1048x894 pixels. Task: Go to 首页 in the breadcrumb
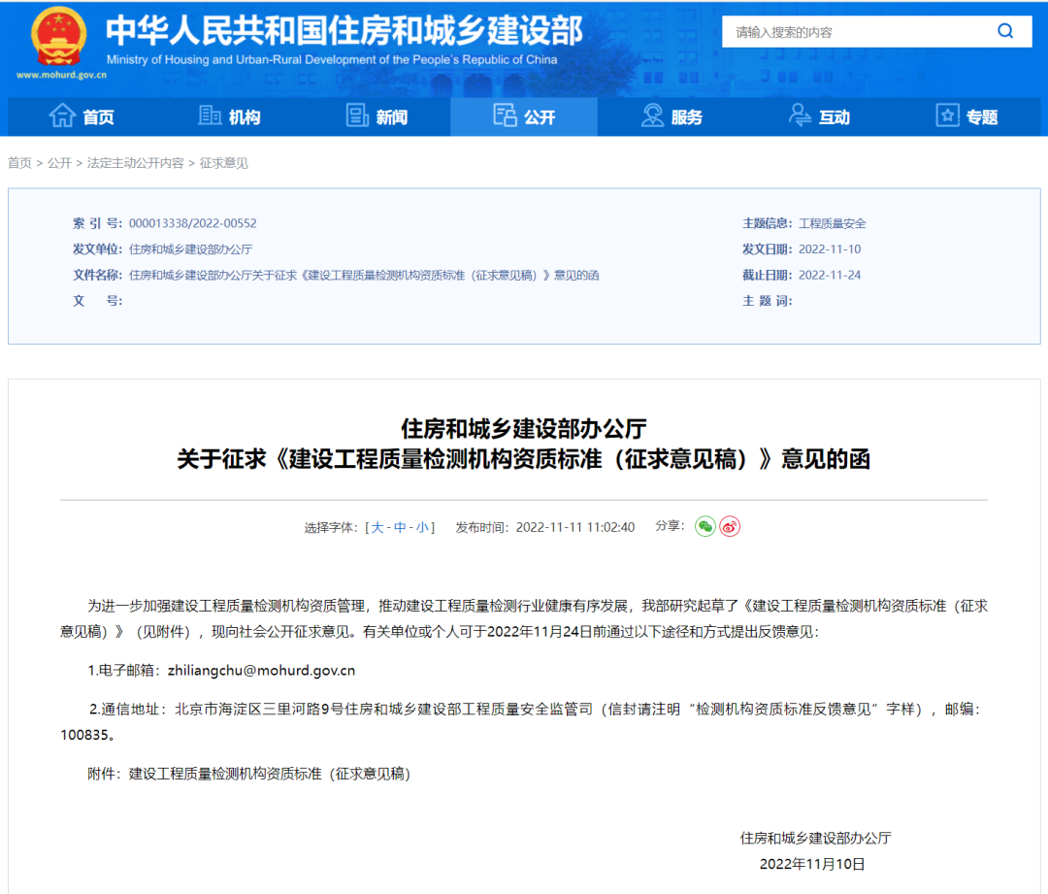(x=19, y=163)
